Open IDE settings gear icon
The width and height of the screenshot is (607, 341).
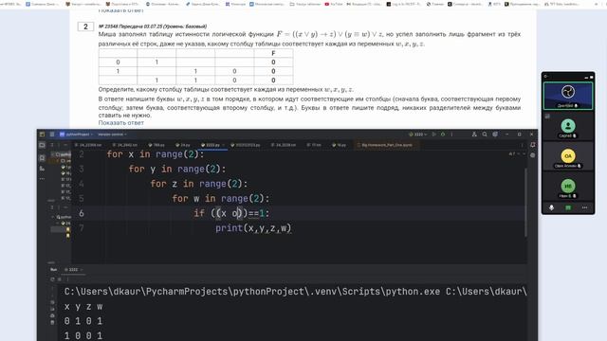(495, 135)
